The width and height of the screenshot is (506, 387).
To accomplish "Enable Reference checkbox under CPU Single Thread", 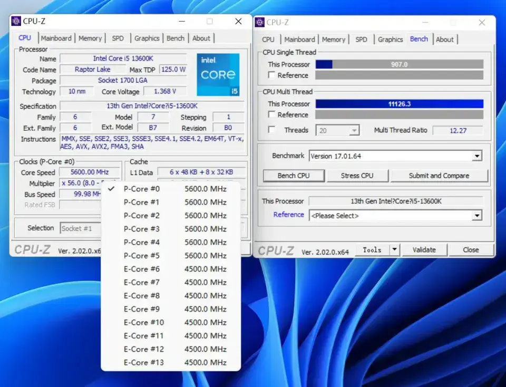I will click(272, 75).
